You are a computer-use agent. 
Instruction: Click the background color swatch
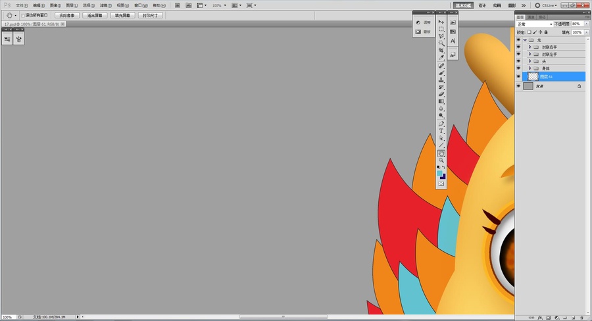click(443, 176)
